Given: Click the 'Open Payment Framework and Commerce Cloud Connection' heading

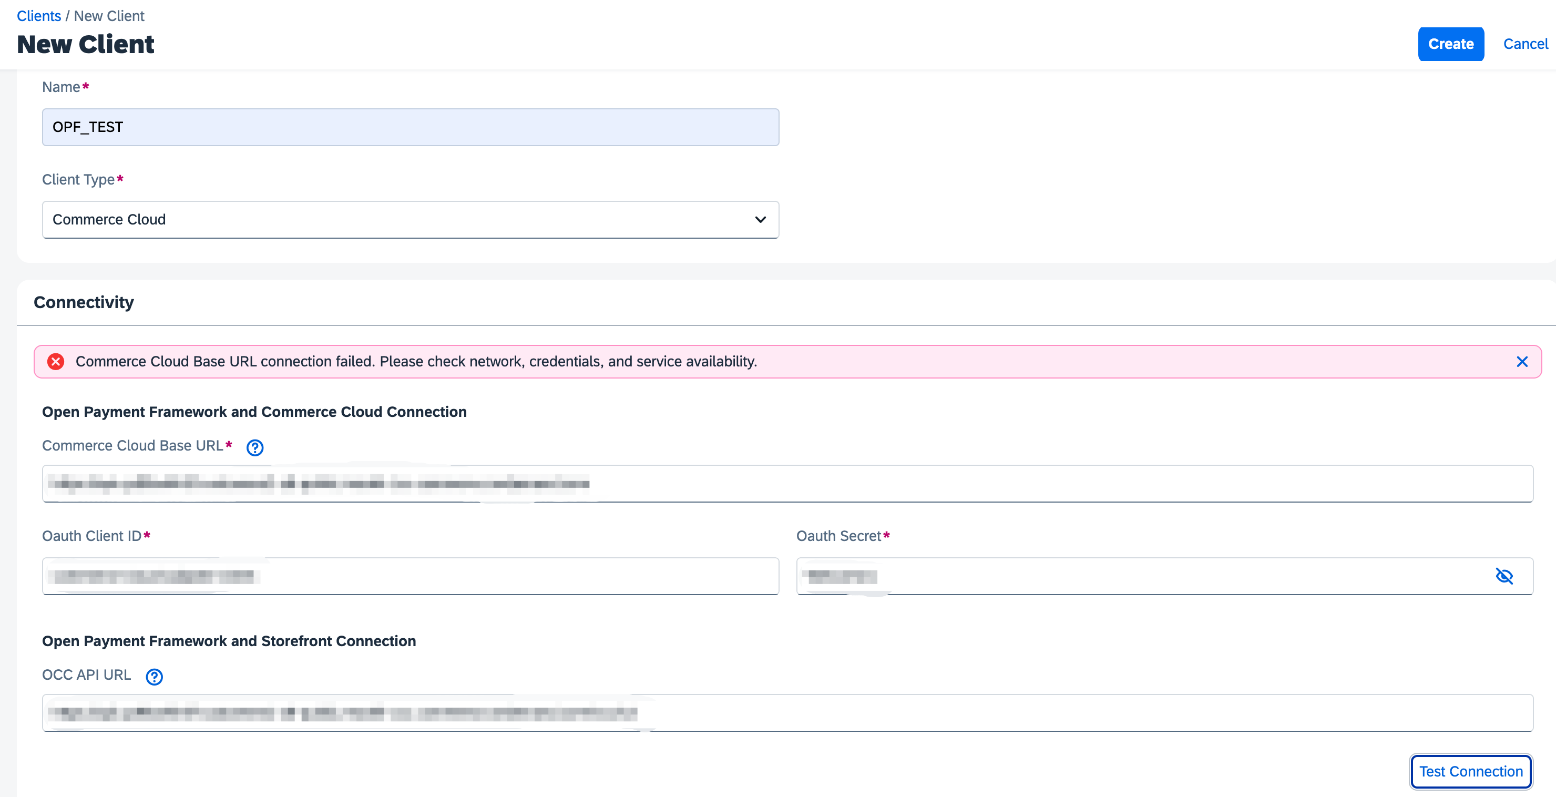Looking at the screenshot, I should (254, 412).
